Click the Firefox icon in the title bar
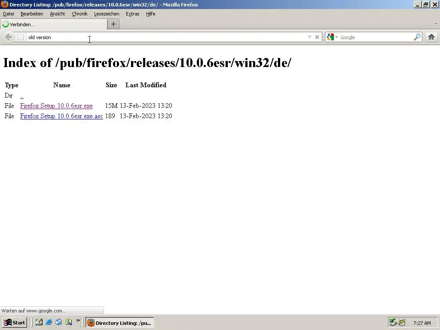The width and height of the screenshot is (440, 330). 4,4
